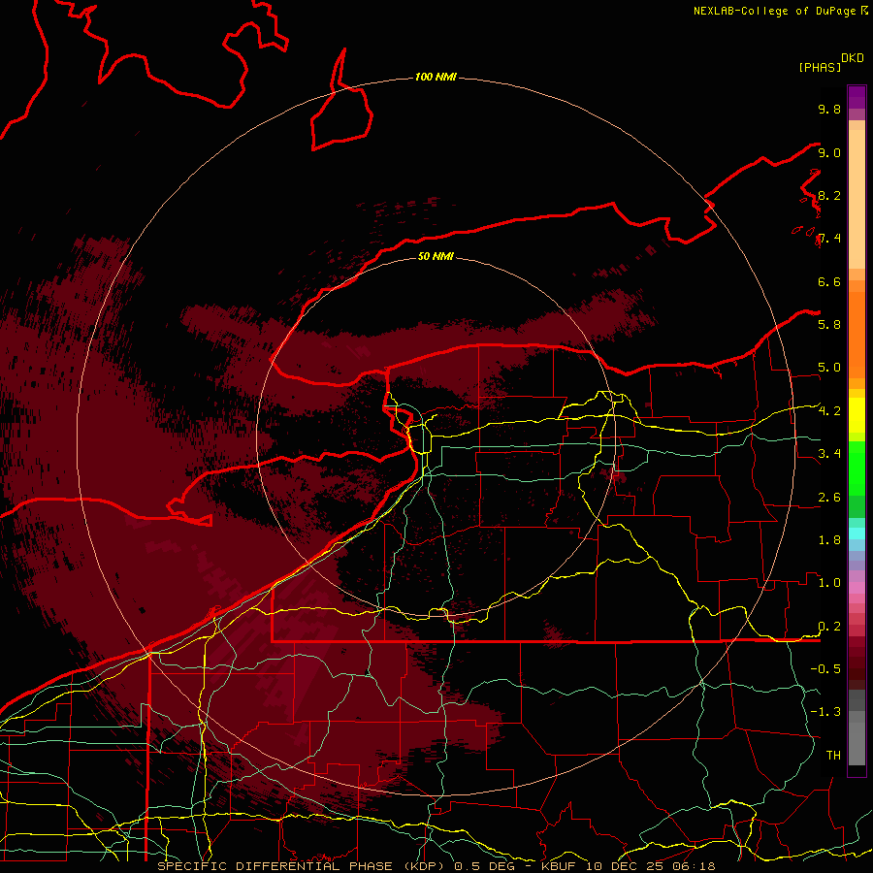Select the -1.3 legend value

click(825, 712)
